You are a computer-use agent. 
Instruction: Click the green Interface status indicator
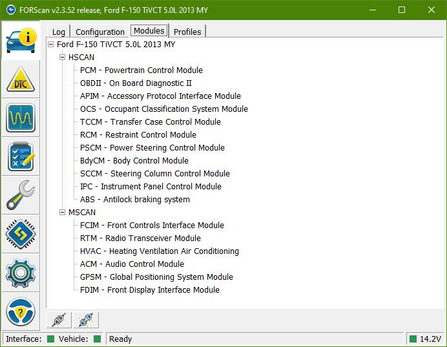click(50, 339)
